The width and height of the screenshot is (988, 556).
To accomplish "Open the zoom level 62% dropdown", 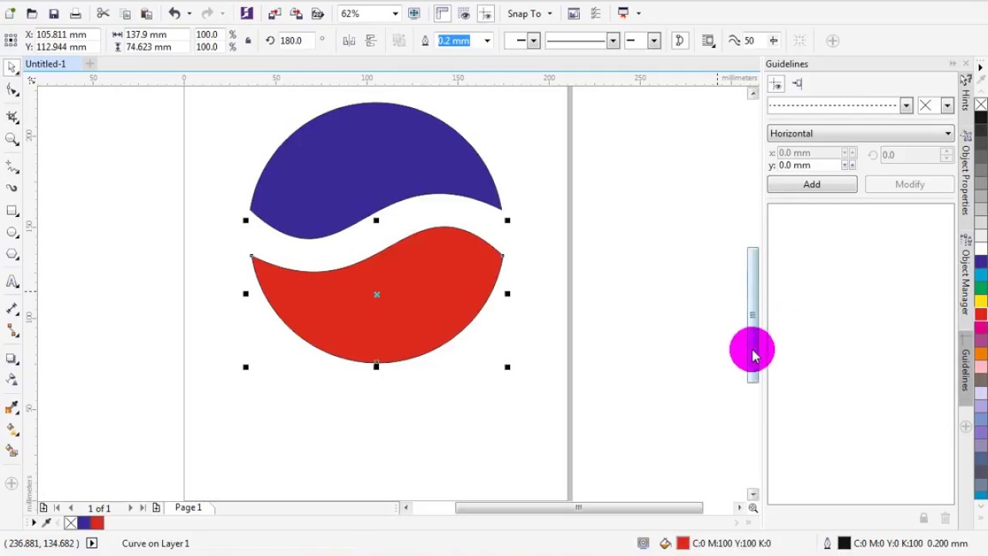I will coord(394,14).
